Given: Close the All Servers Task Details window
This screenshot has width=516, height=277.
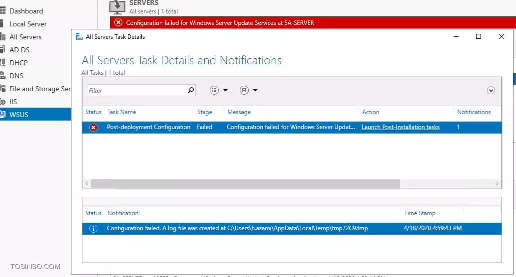Looking at the screenshot, I should [x=501, y=36].
